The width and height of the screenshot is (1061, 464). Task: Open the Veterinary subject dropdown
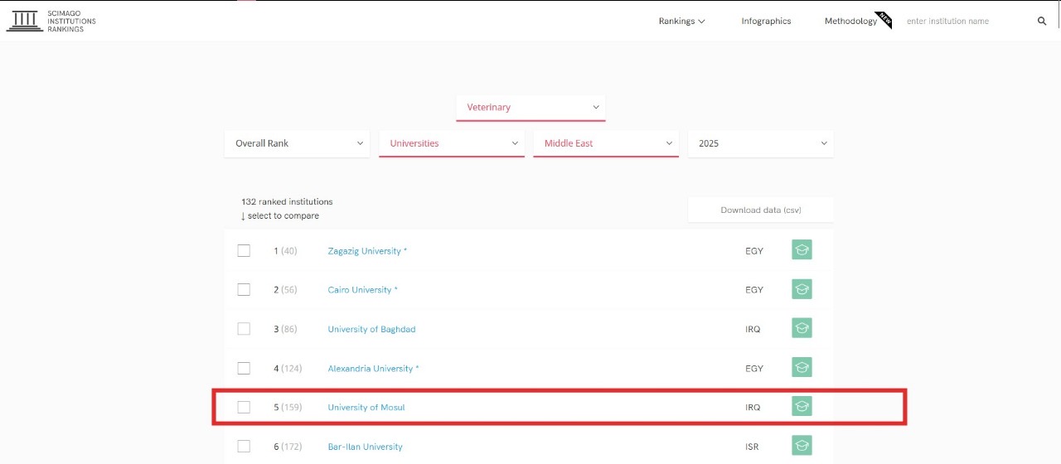pos(530,107)
